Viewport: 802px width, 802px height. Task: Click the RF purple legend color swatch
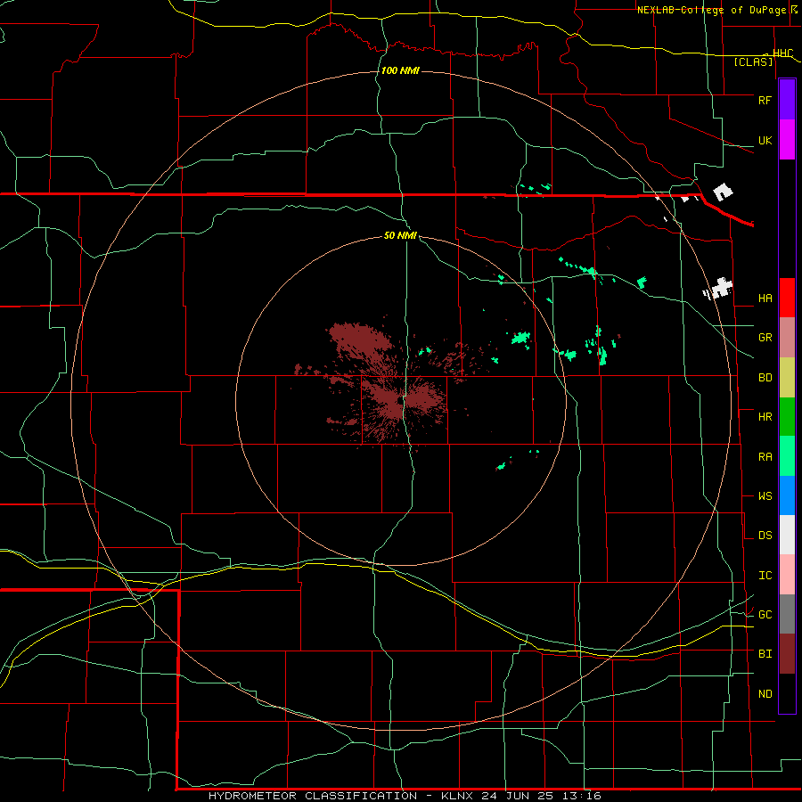coord(787,100)
